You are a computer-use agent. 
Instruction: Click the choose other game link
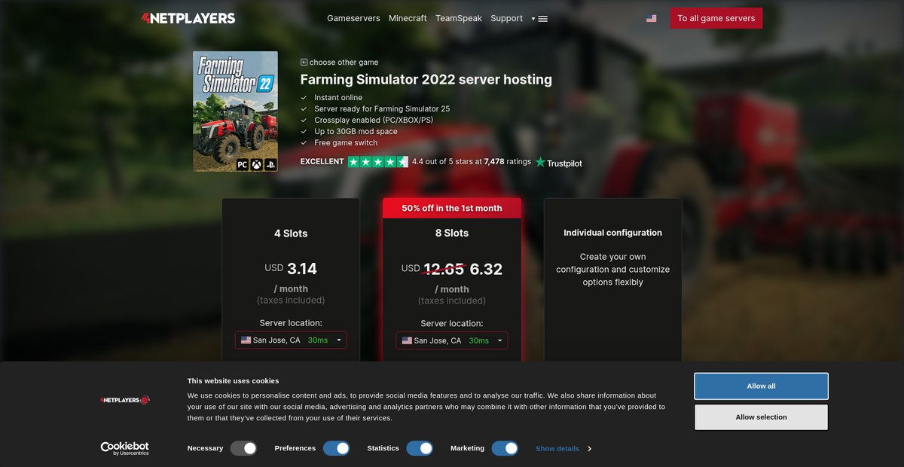tap(344, 63)
